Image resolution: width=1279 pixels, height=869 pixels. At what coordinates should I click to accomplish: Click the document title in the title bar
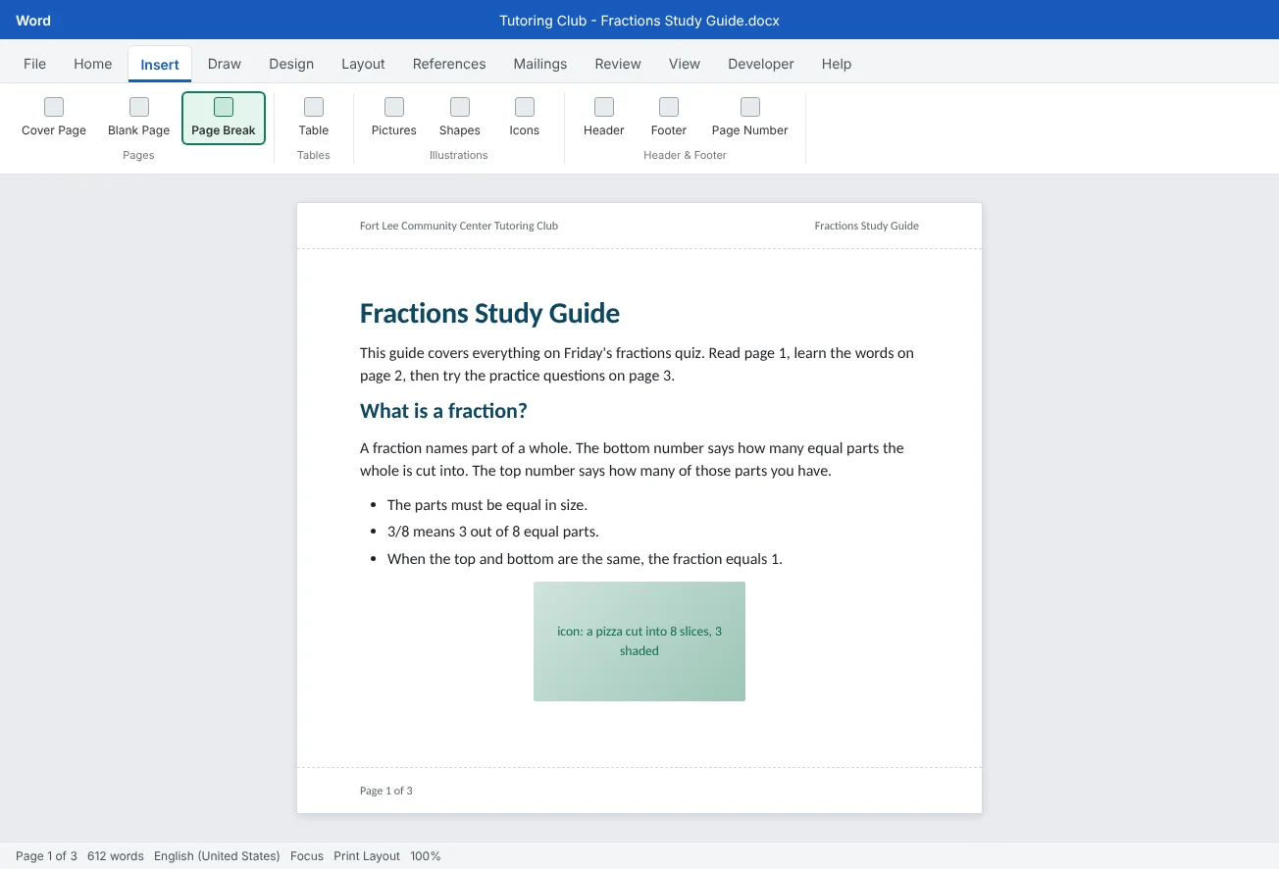point(639,20)
